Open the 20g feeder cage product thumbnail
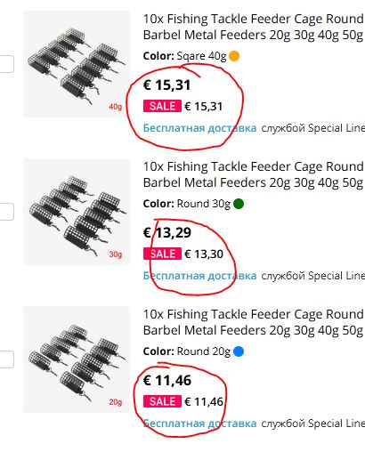Image resolution: width=365 pixels, height=460 pixels. coord(77,359)
